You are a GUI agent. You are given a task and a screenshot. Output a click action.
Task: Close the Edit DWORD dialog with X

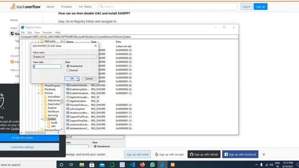[95, 46]
